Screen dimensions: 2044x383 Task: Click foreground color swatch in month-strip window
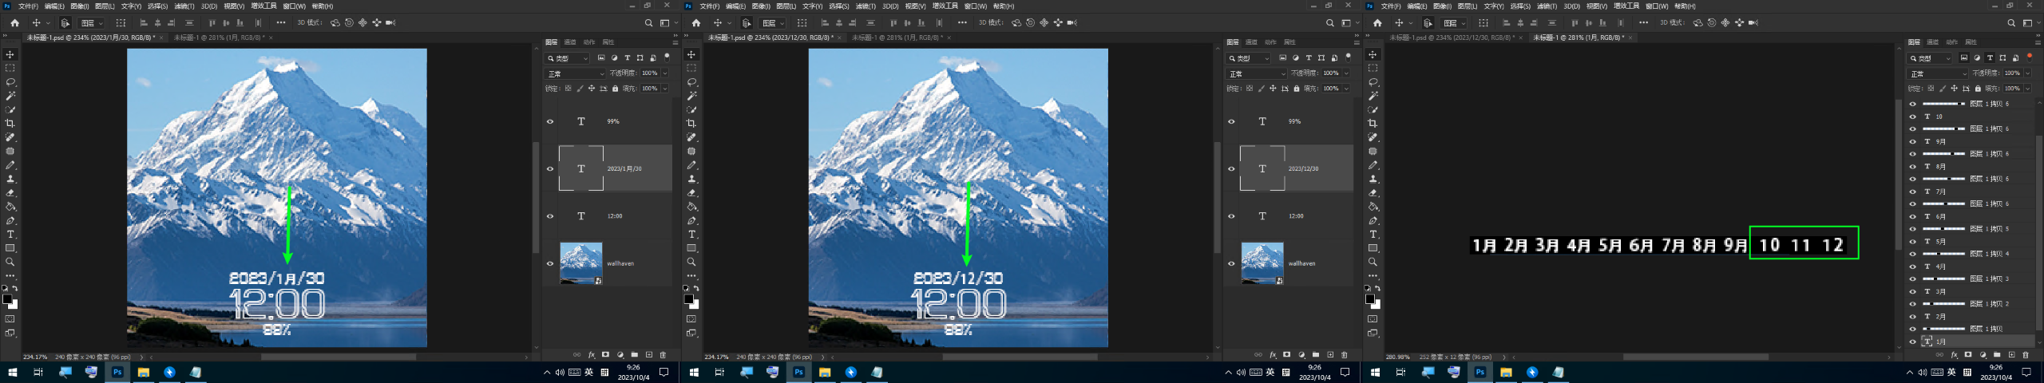click(x=1369, y=299)
